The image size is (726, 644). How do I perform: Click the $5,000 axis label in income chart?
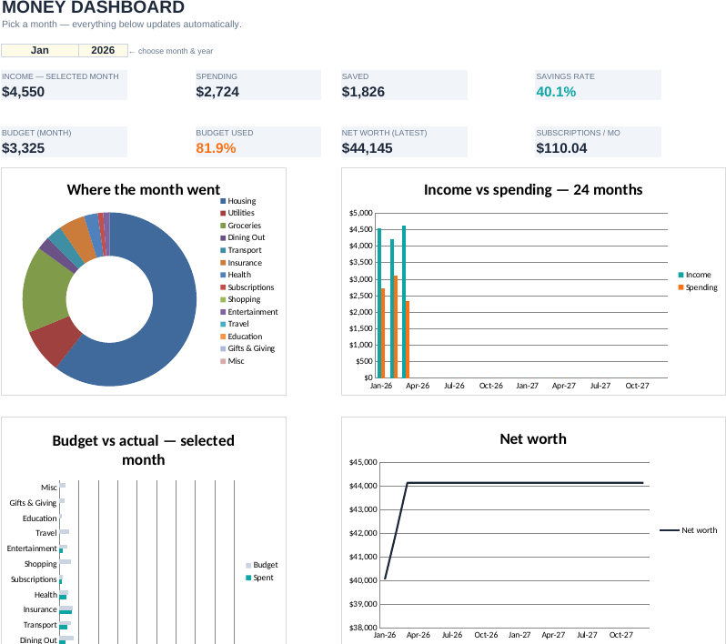[360, 213]
